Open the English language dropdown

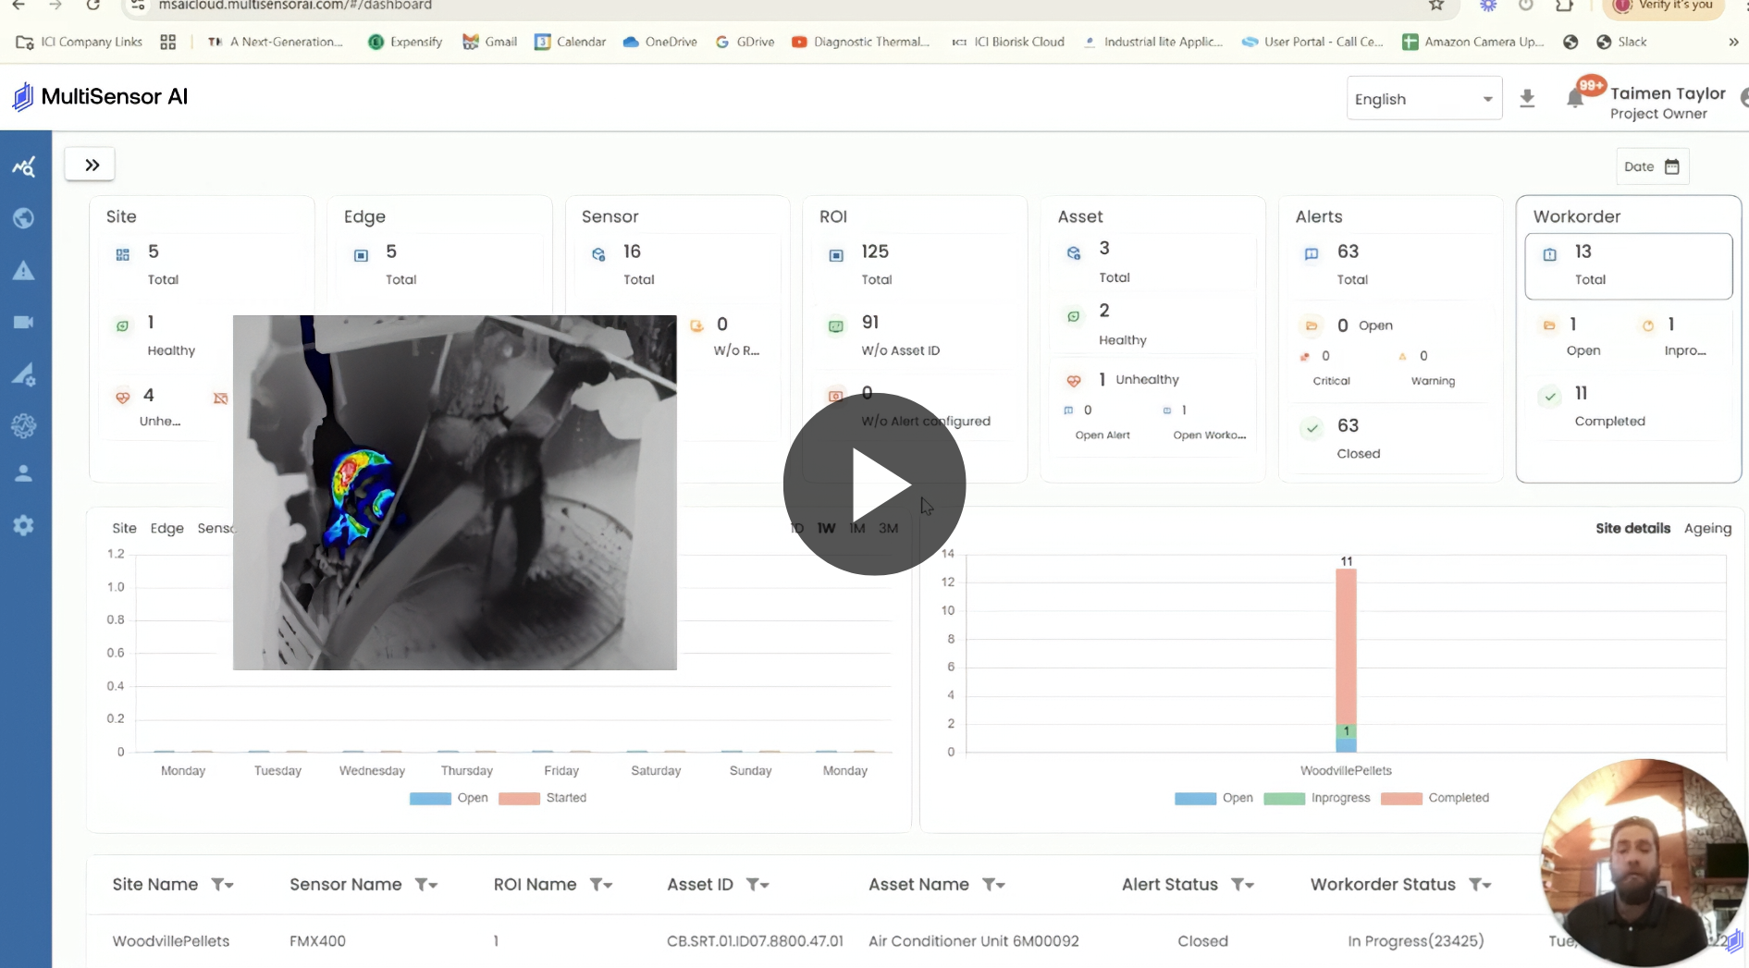[x=1423, y=99]
